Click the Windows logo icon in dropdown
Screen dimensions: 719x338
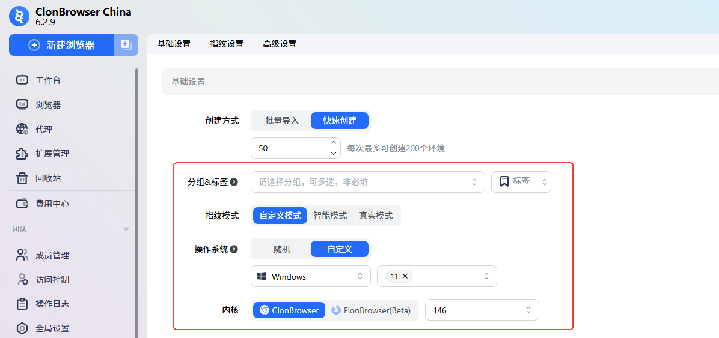pos(262,277)
